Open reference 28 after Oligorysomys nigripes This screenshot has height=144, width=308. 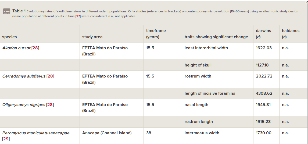[x=50, y=104]
